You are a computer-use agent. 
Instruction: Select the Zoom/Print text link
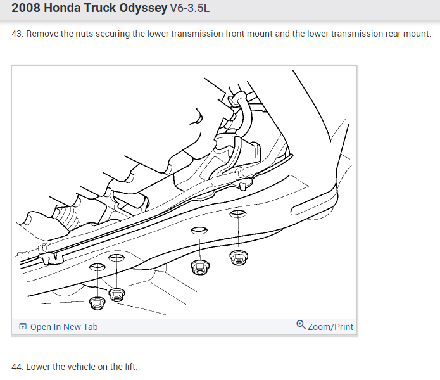click(330, 327)
